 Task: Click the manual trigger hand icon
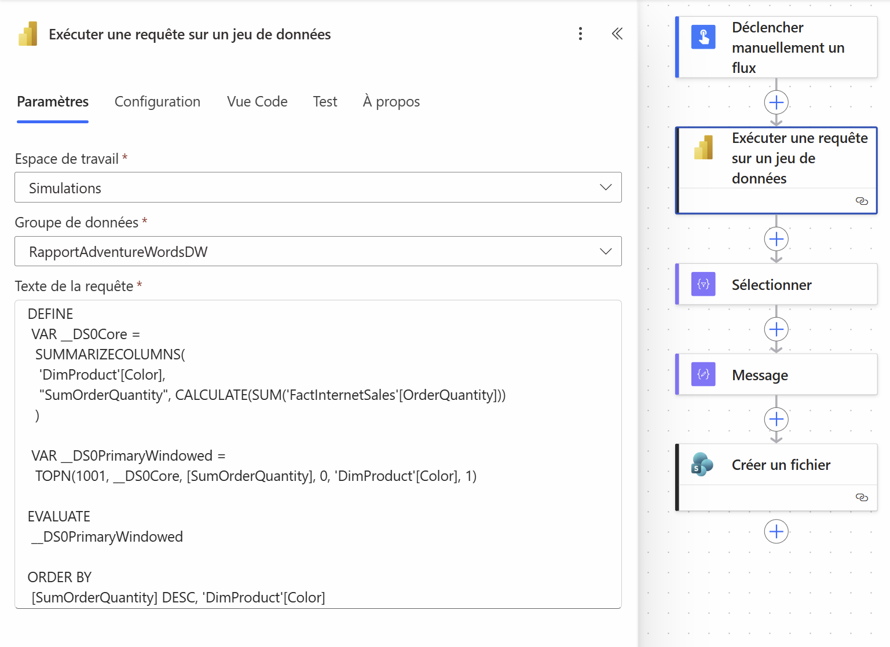[704, 36]
